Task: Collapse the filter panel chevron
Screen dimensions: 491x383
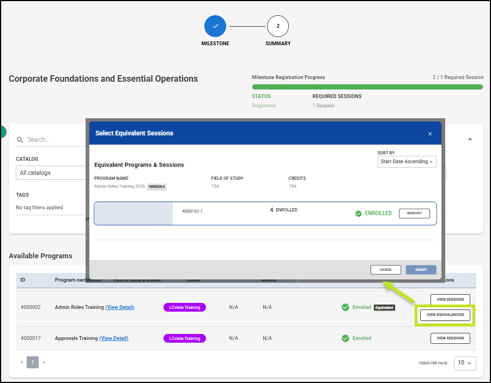Action: pos(470,139)
